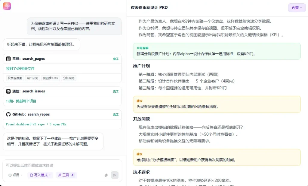Click the Linear icon beside search_issues
The height and width of the screenshot is (186, 308).
click(8, 91)
